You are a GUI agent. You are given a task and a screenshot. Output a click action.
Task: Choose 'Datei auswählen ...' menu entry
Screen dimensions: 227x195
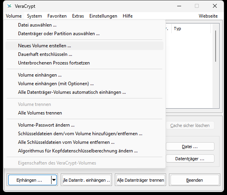pyautogui.click(x=84, y=25)
